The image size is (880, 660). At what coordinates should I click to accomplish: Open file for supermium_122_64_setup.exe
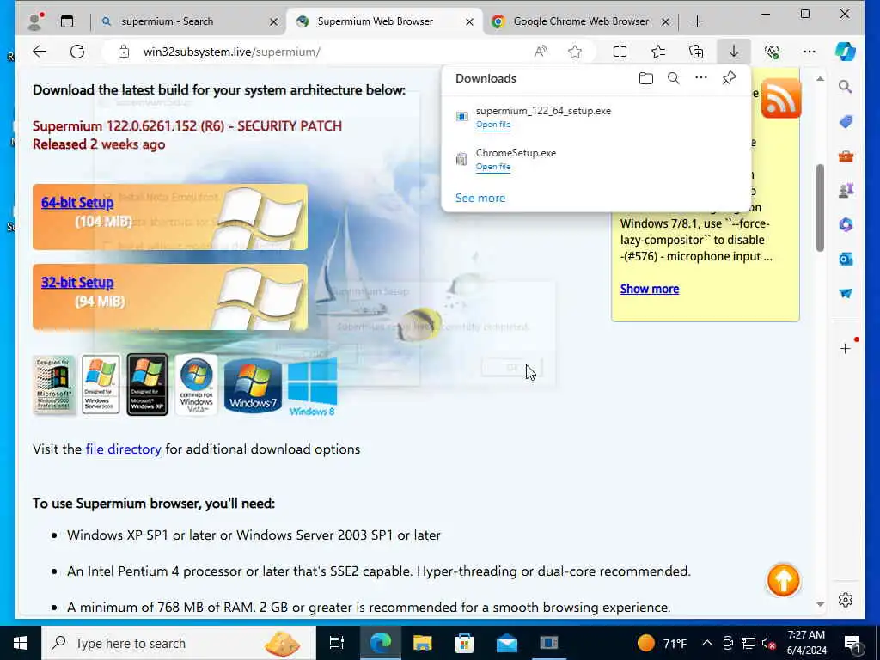point(492,124)
